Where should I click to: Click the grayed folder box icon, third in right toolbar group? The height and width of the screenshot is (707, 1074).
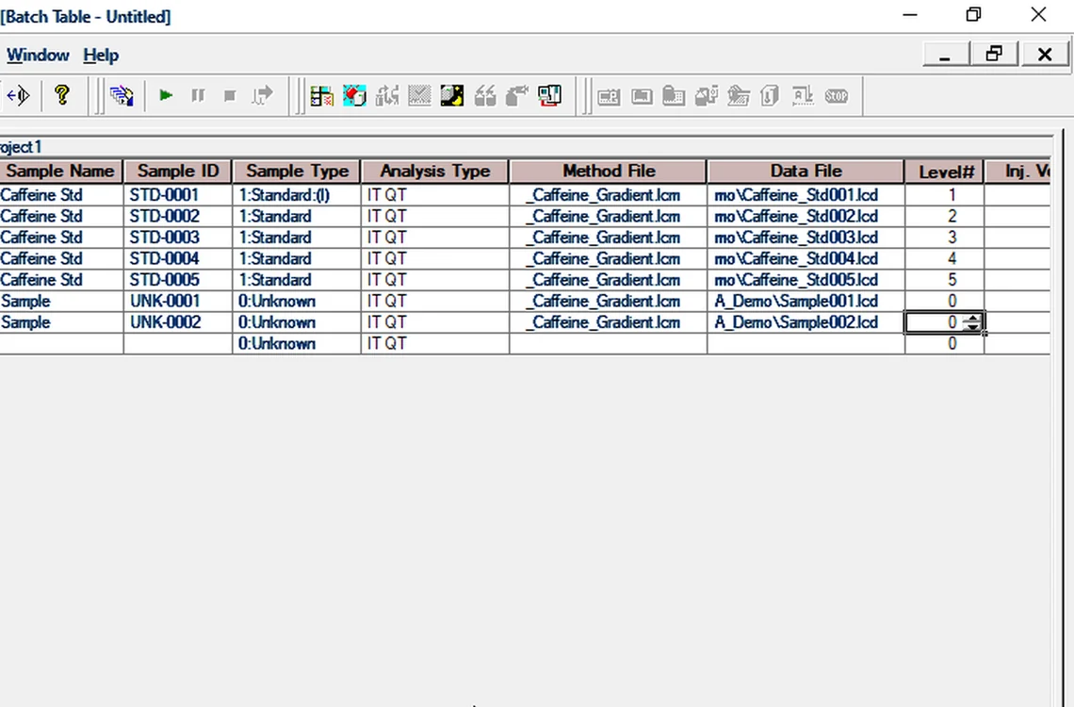[674, 96]
